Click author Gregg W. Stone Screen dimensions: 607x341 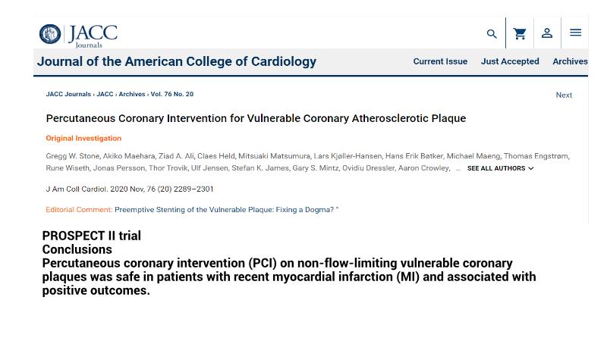click(x=72, y=156)
